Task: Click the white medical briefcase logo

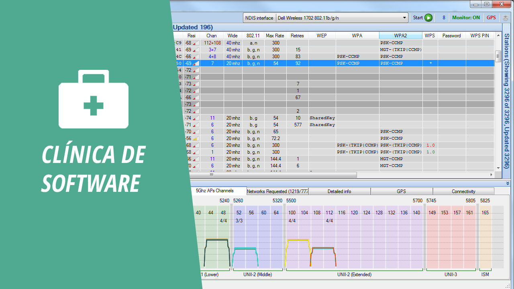Action: pos(94,99)
